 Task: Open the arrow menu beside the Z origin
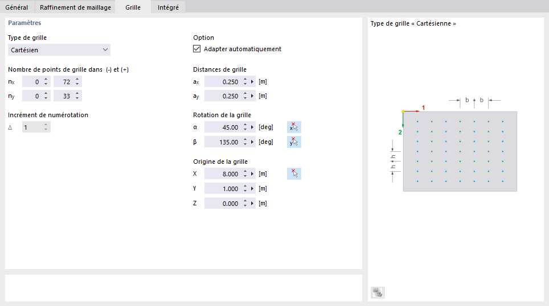[x=252, y=204]
